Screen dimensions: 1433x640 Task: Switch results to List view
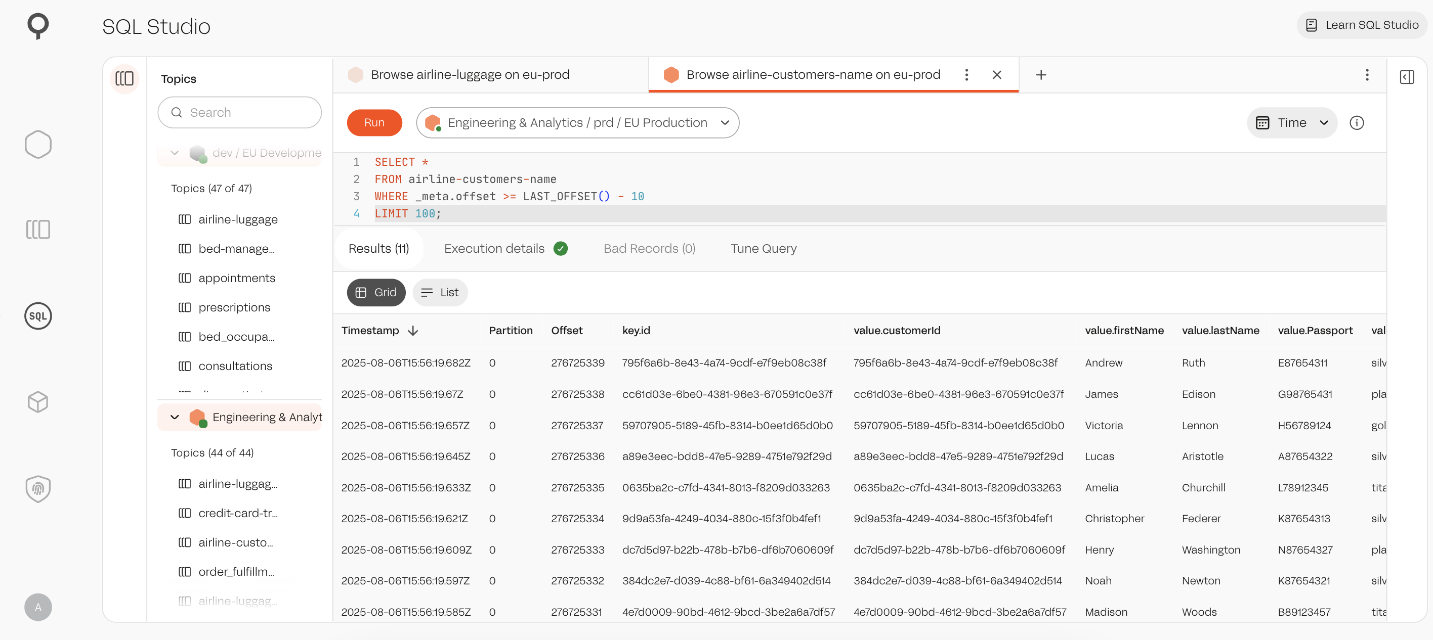pos(440,292)
